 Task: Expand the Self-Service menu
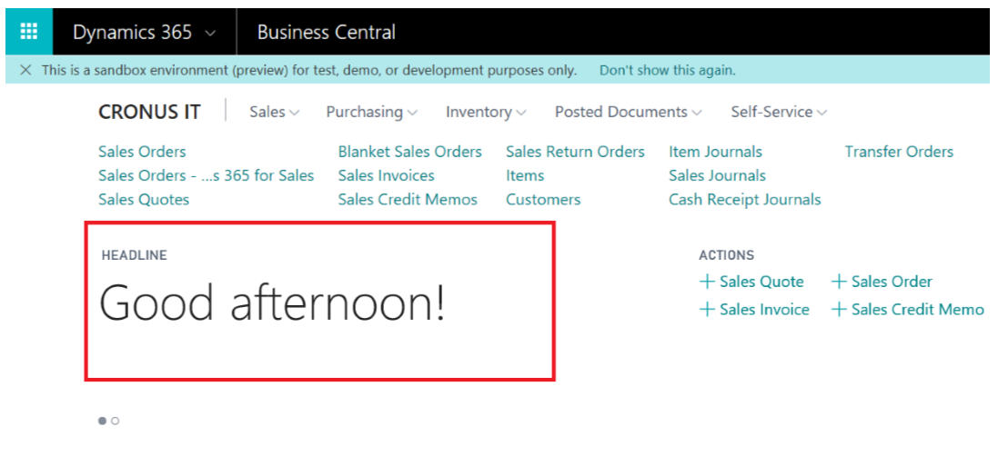click(779, 112)
